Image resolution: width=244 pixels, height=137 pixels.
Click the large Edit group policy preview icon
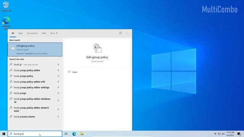point(97,48)
